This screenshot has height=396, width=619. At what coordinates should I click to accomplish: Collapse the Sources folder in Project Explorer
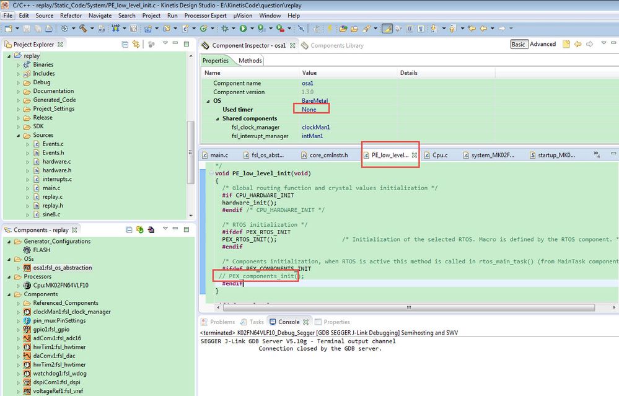pyautogui.click(x=18, y=136)
